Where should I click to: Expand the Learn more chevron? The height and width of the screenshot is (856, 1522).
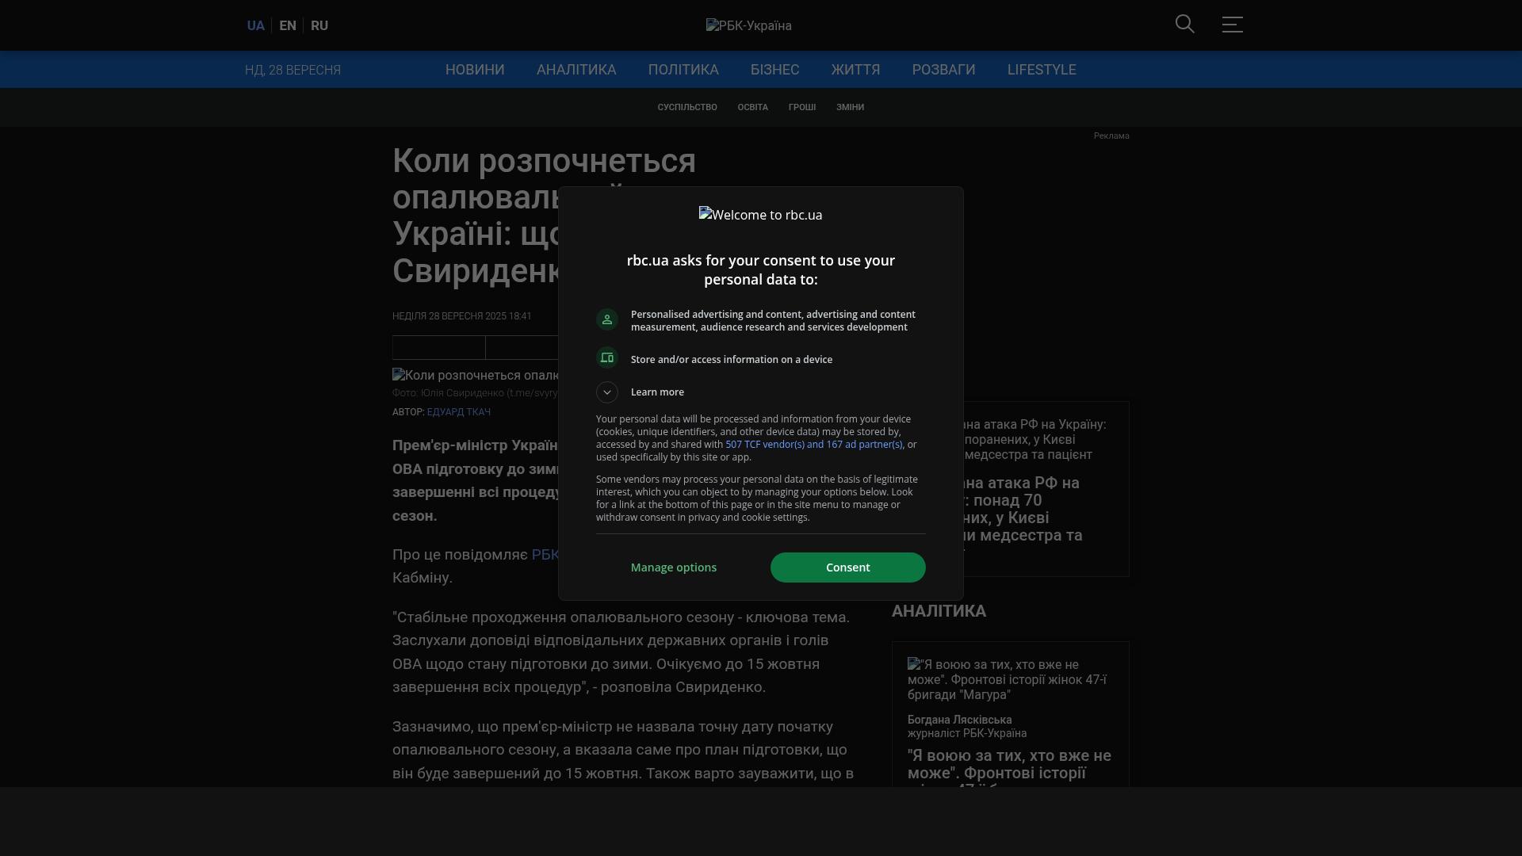pyautogui.click(x=607, y=392)
